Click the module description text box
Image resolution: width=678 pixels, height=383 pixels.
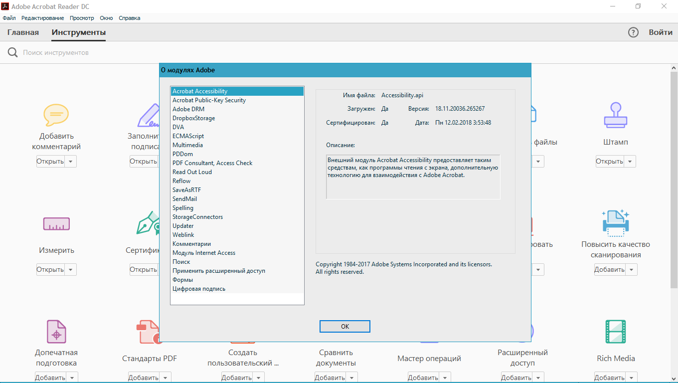(x=413, y=177)
